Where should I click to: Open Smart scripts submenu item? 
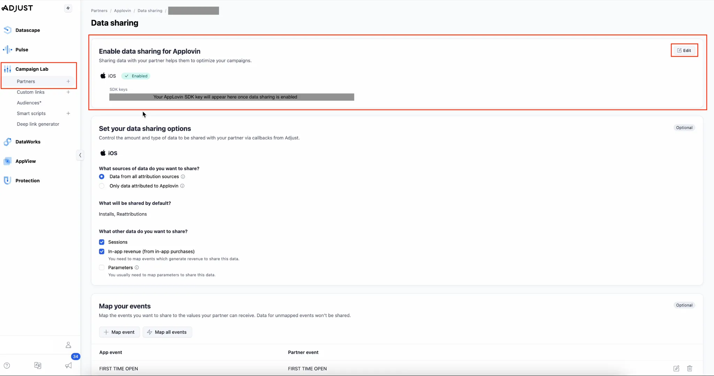[31, 113]
